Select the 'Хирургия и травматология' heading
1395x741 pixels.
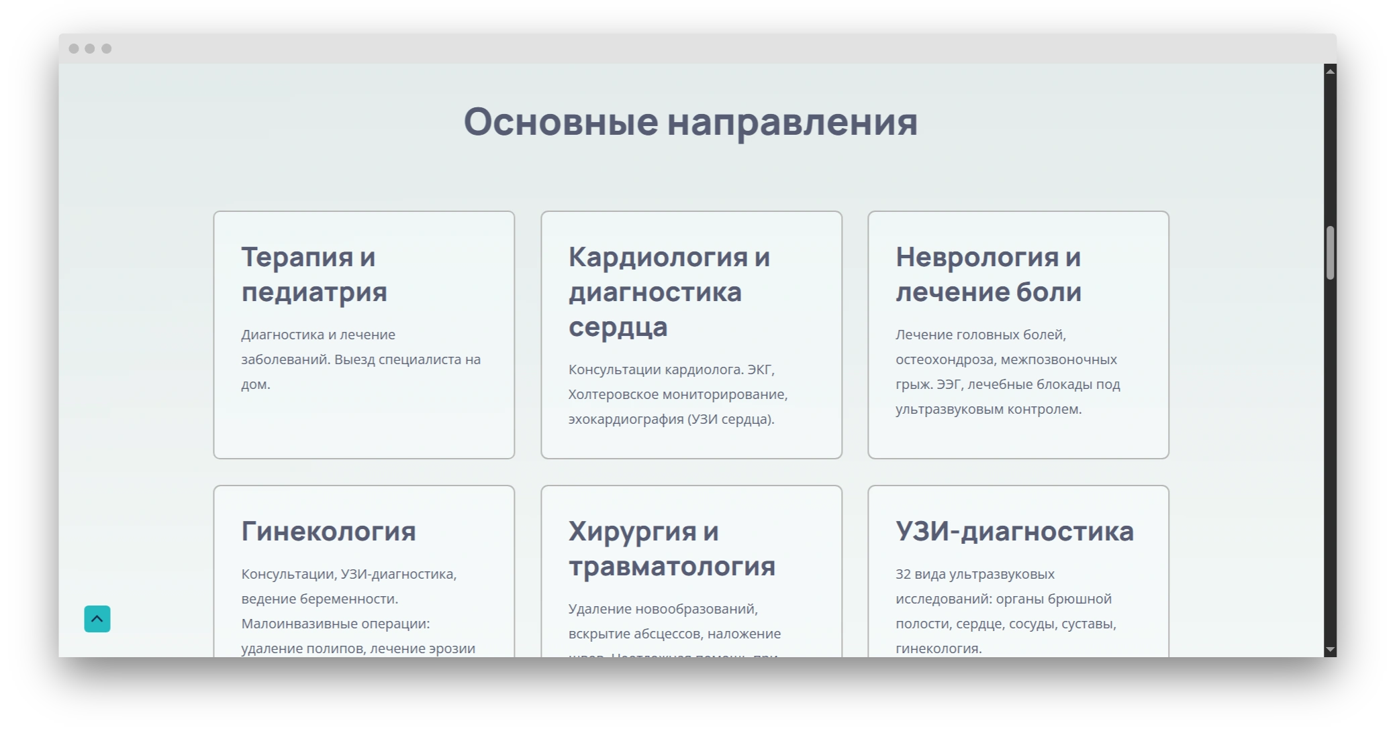coord(671,549)
